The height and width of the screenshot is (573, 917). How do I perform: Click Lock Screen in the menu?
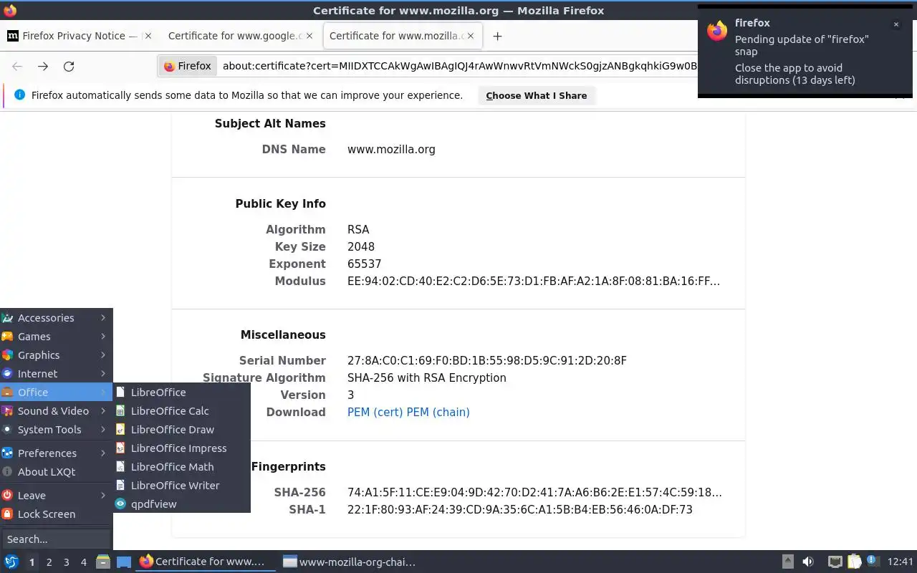pos(57,514)
